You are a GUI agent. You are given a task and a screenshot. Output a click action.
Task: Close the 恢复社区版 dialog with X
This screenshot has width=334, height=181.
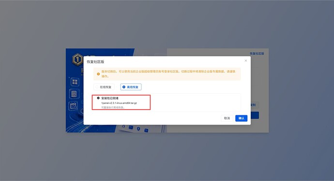coord(245,61)
